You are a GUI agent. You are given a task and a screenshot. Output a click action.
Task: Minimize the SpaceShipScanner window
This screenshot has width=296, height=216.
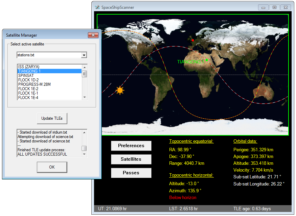[263, 7]
